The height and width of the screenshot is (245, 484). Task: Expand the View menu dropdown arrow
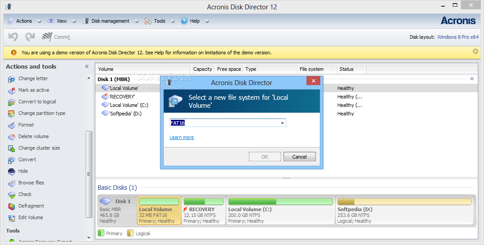pyautogui.click(x=74, y=21)
